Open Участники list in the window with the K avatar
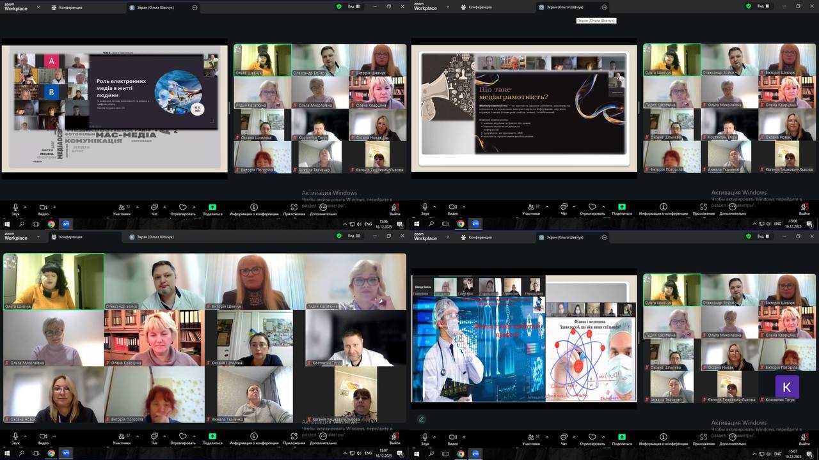 pyautogui.click(x=530, y=438)
